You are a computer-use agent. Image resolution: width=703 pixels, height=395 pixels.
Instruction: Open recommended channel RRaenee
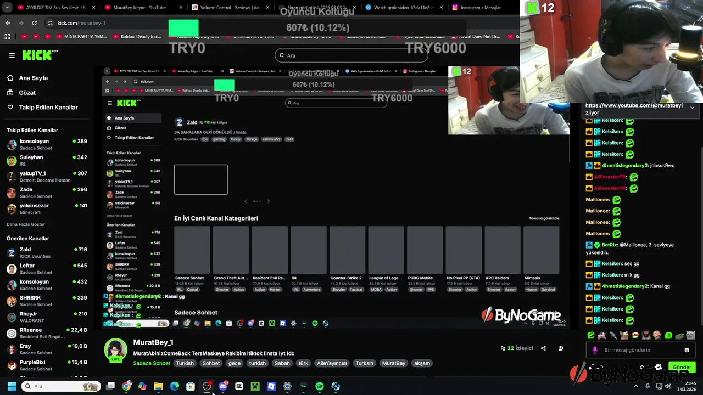point(47,333)
